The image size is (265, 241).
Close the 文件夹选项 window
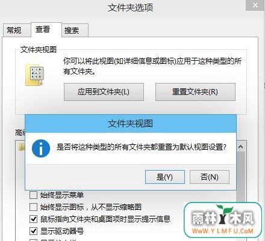(255, 5)
